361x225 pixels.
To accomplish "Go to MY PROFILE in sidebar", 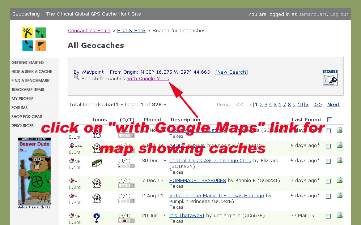I will 34,98.
